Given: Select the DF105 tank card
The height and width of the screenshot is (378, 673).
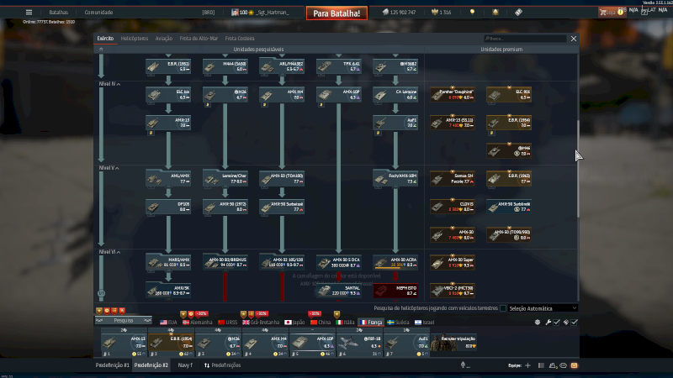Looking at the screenshot, I should pos(168,207).
